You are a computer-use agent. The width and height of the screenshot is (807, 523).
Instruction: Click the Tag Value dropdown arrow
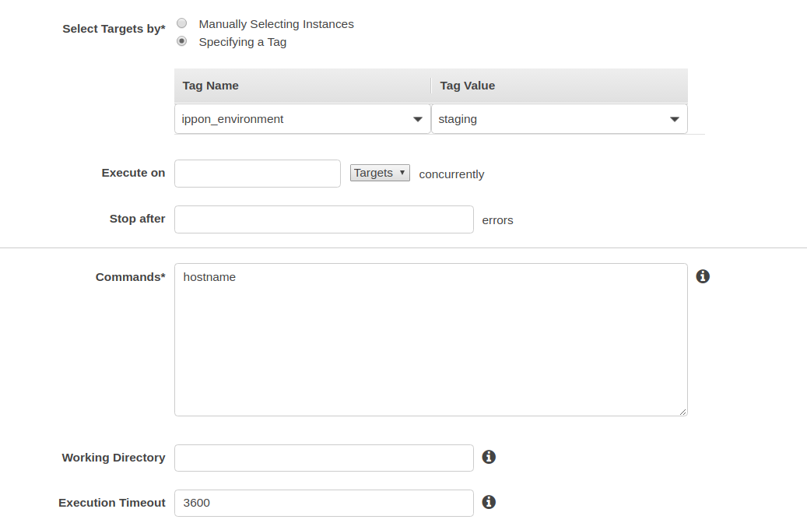[674, 118]
